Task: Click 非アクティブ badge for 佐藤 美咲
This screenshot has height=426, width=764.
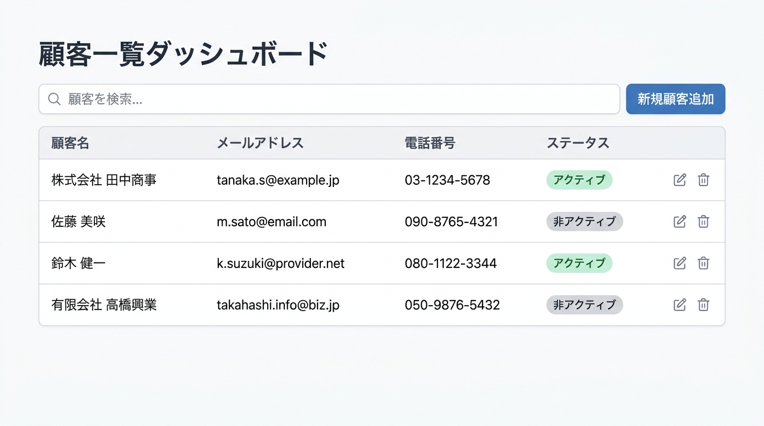Action: coord(585,222)
